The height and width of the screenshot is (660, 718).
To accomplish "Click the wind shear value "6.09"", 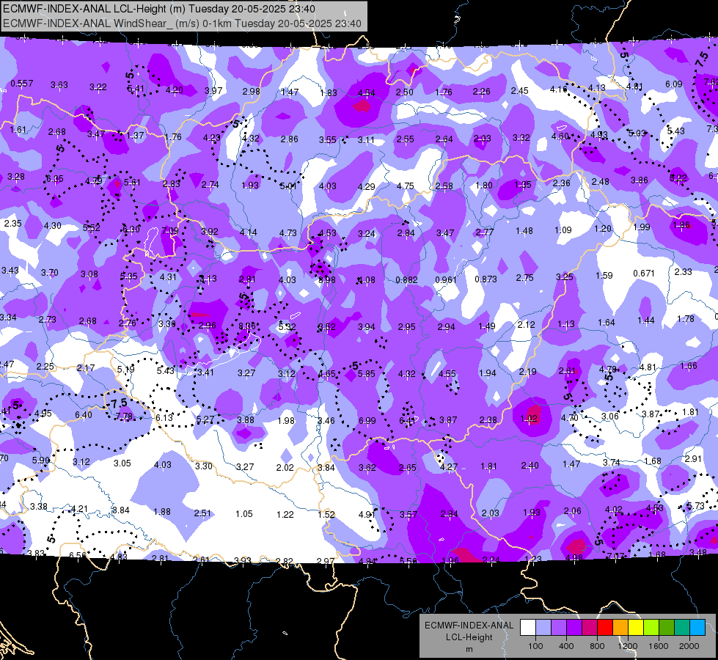I will 674,84.
